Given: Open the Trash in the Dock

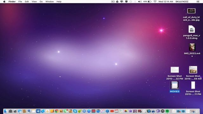Looking at the screenshot, I should (x=197, y=111).
